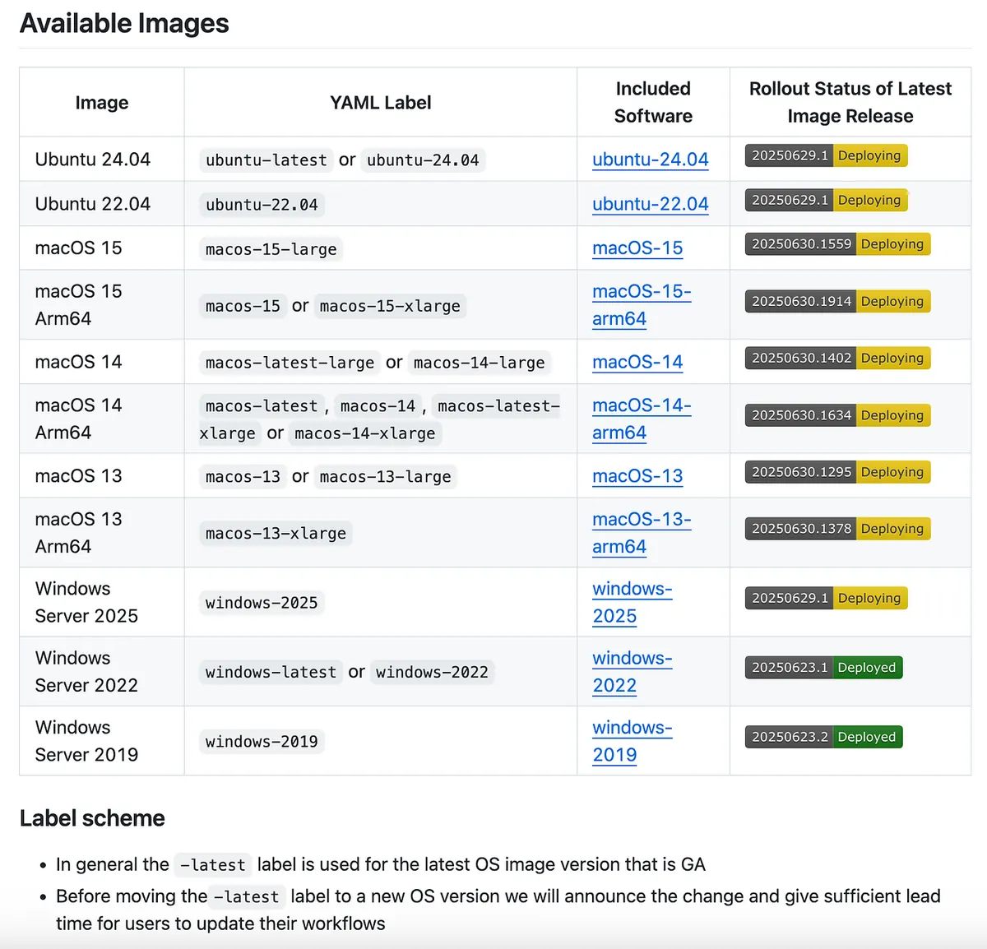Image resolution: width=987 pixels, height=949 pixels.
Task: Click the 20250630.1559 Deploying status badge
Action: pyautogui.click(x=837, y=244)
